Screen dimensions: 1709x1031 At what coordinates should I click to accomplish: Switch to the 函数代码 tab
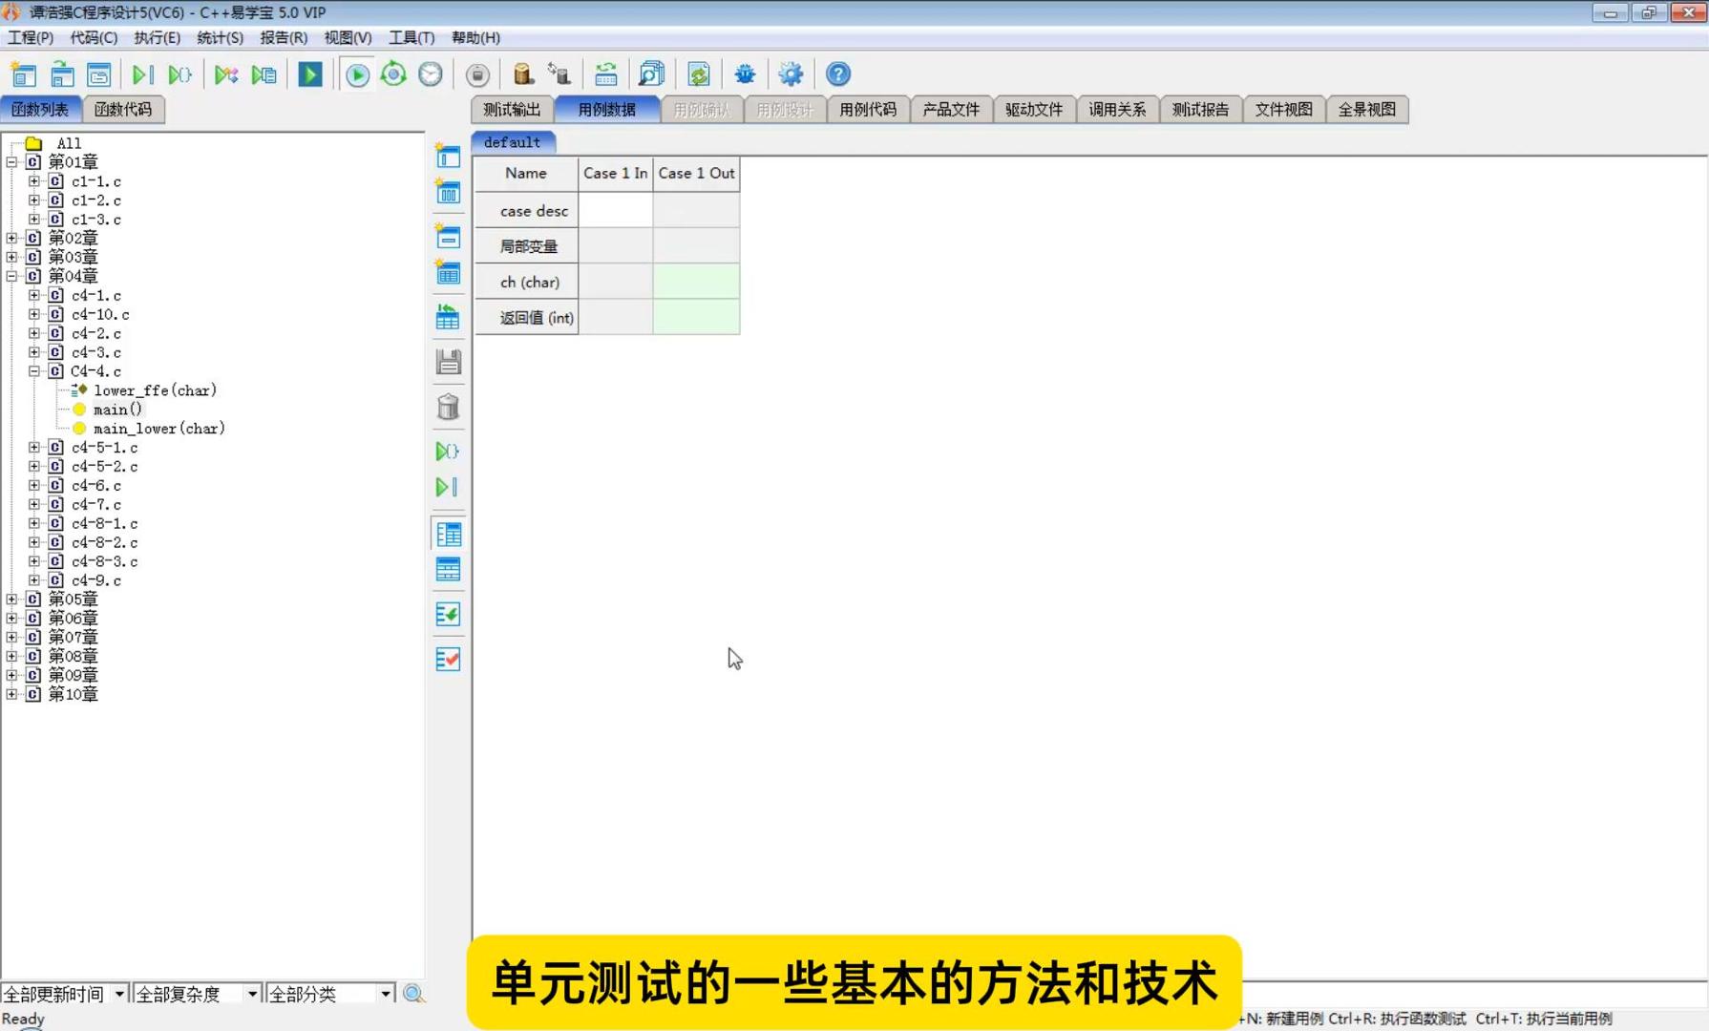pyautogui.click(x=123, y=109)
